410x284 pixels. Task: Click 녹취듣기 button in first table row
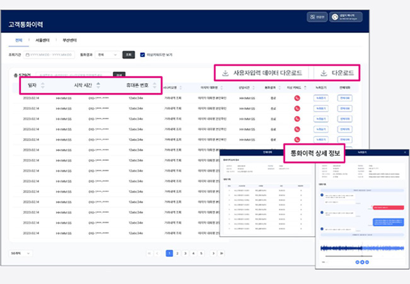point(321,98)
